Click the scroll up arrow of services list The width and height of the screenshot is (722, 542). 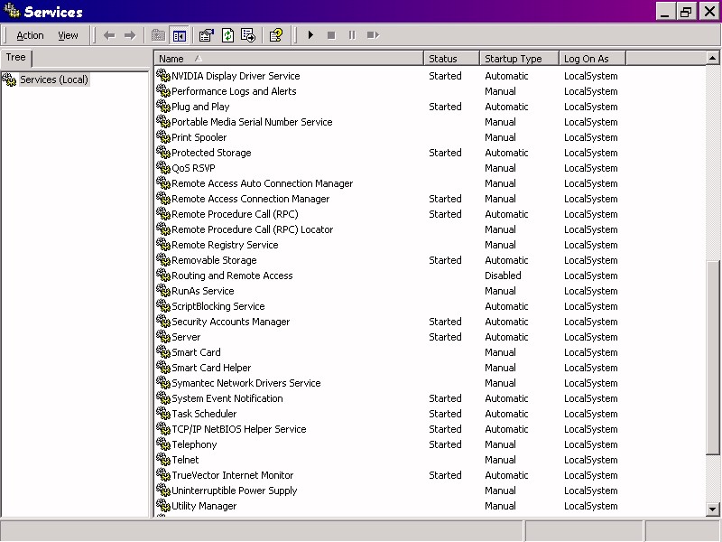pos(712,58)
